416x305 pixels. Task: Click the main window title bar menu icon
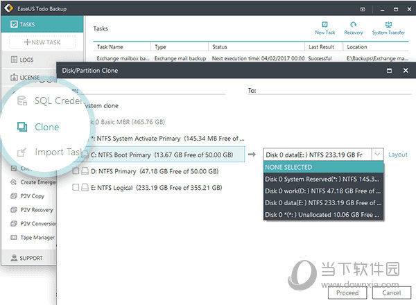[363, 9]
